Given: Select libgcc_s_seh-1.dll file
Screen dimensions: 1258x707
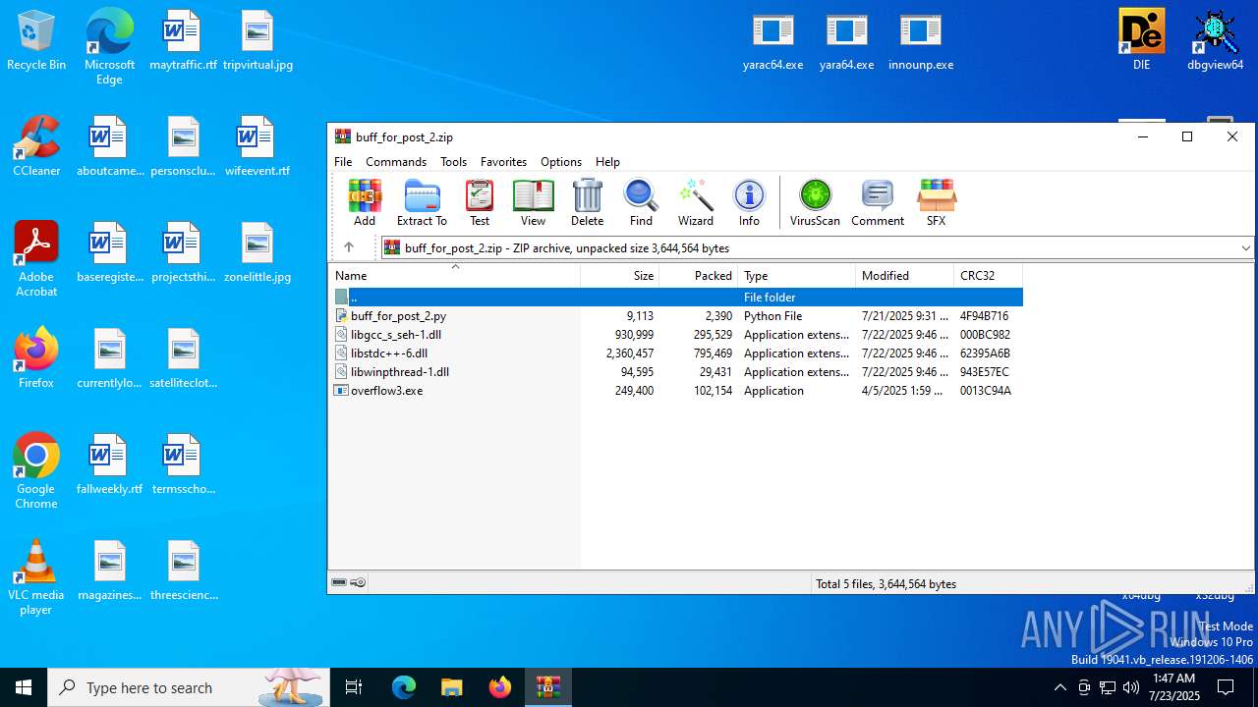Looking at the screenshot, I should (676, 335).
